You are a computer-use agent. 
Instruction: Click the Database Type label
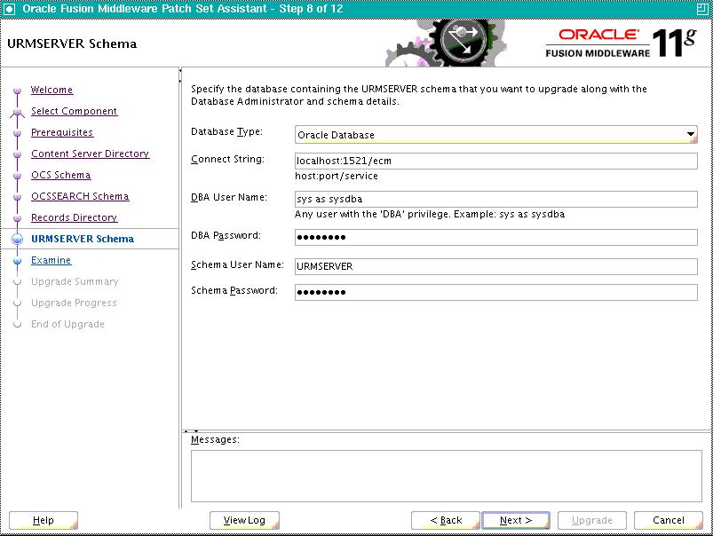(226, 132)
